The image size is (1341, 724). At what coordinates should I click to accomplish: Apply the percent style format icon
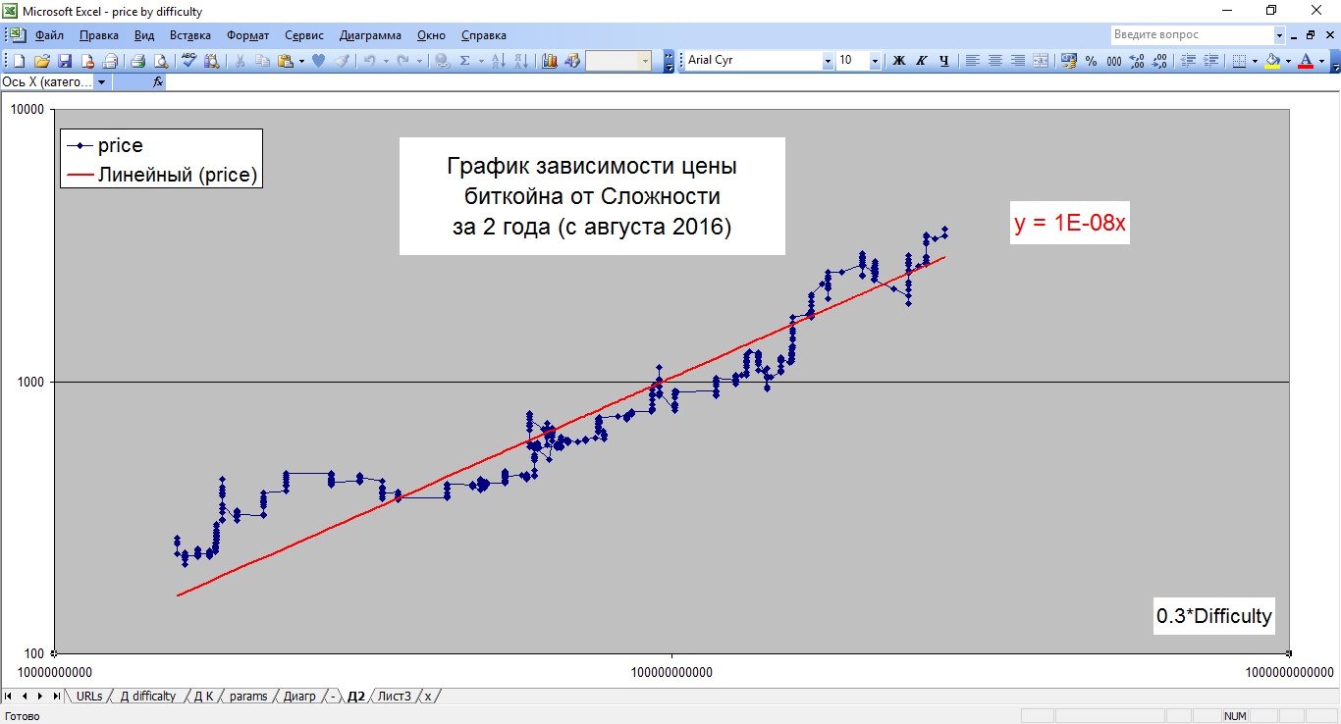(1092, 61)
